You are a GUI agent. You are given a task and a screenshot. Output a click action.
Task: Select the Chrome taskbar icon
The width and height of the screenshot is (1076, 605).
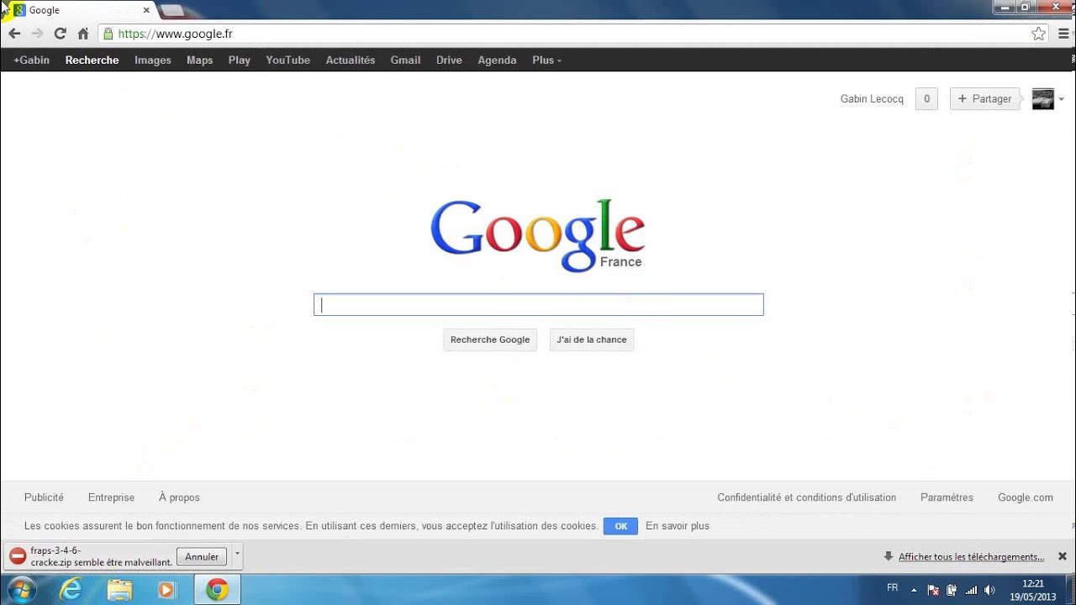click(x=217, y=590)
